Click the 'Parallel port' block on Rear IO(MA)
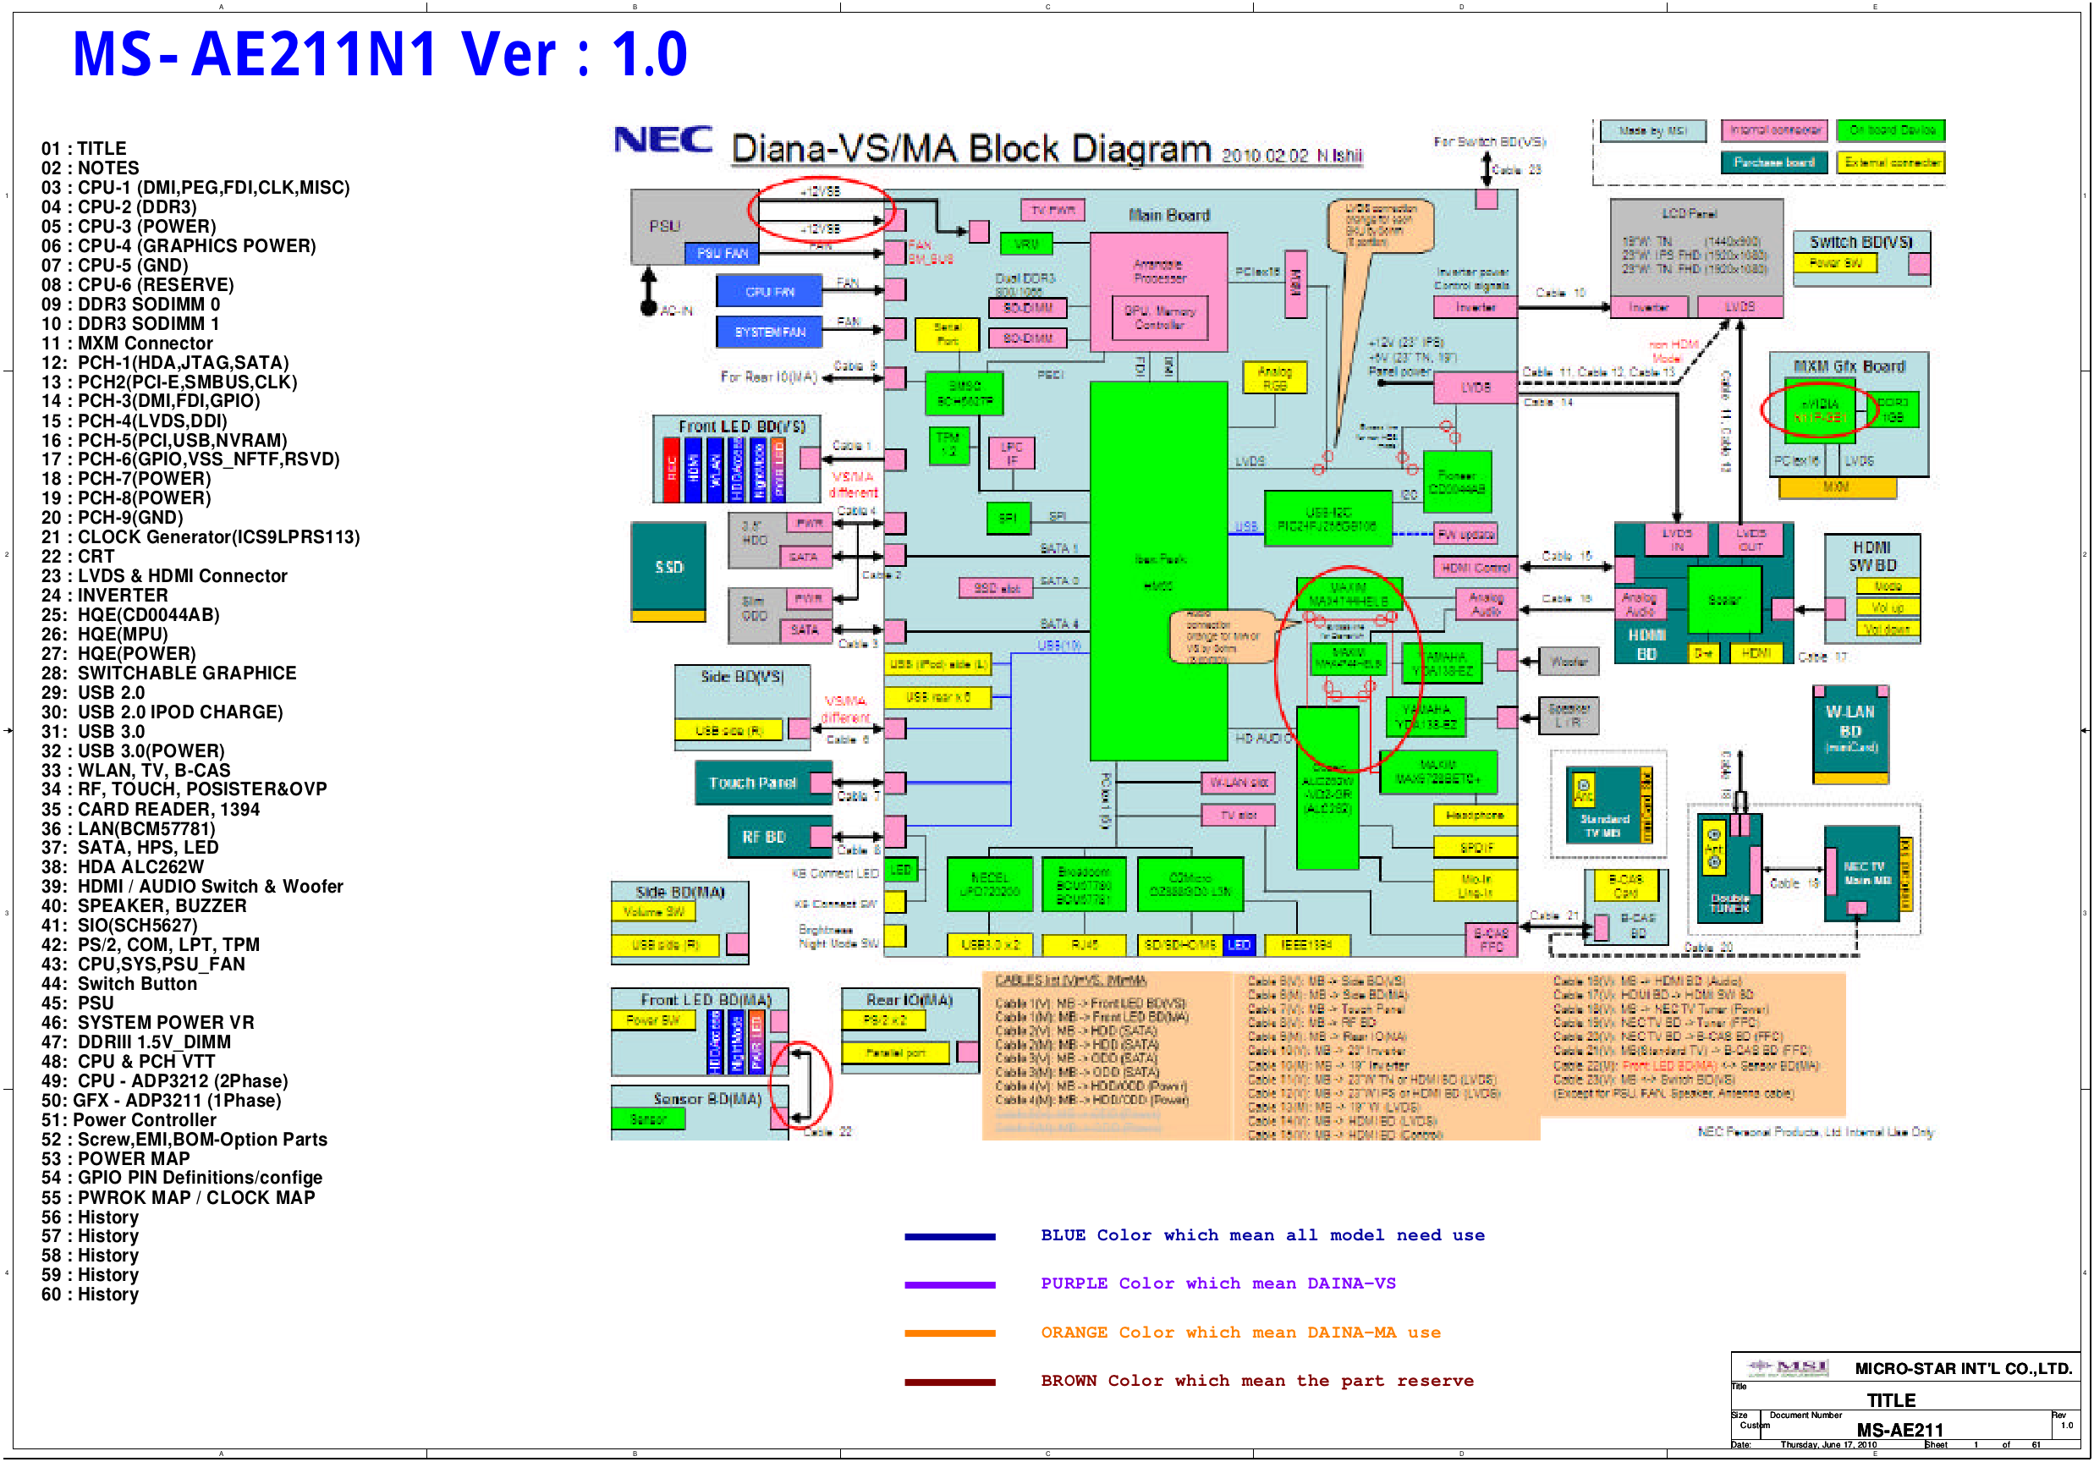The height and width of the screenshot is (1462, 2094). point(894,1054)
